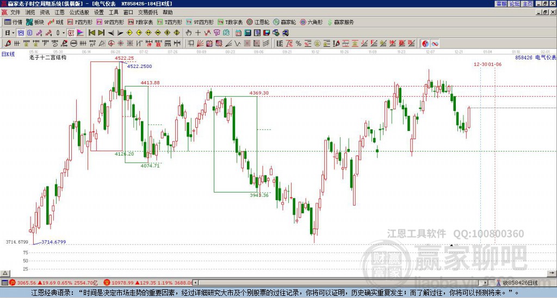The width and height of the screenshot is (557, 298).
Task: Select the red grid square tool
Action: (x=246, y=44)
